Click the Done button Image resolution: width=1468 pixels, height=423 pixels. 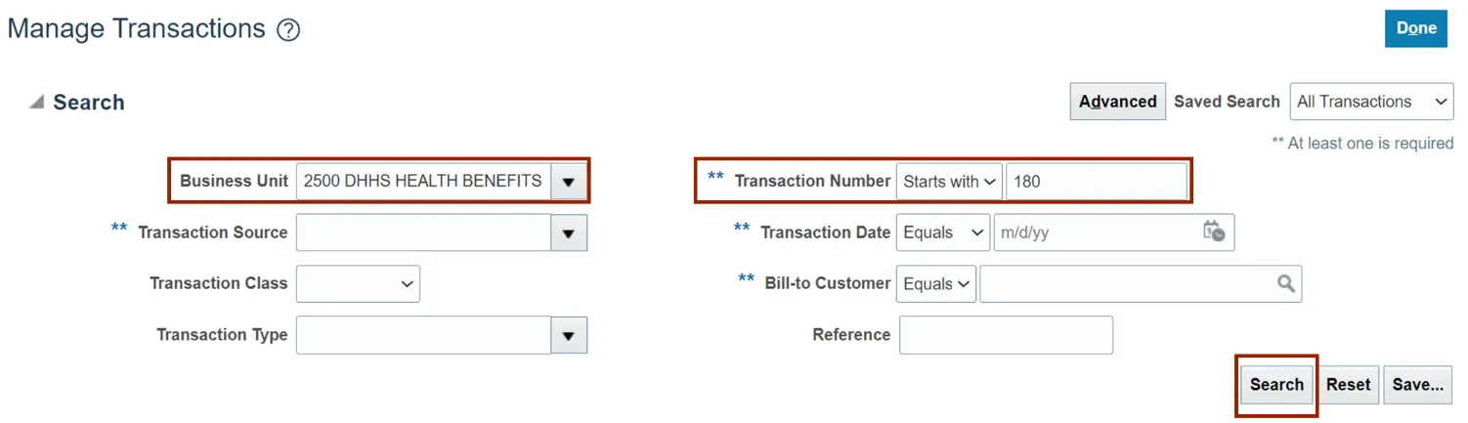pos(1415,28)
